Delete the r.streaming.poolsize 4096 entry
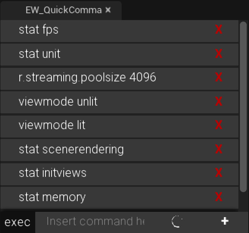 click(219, 78)
